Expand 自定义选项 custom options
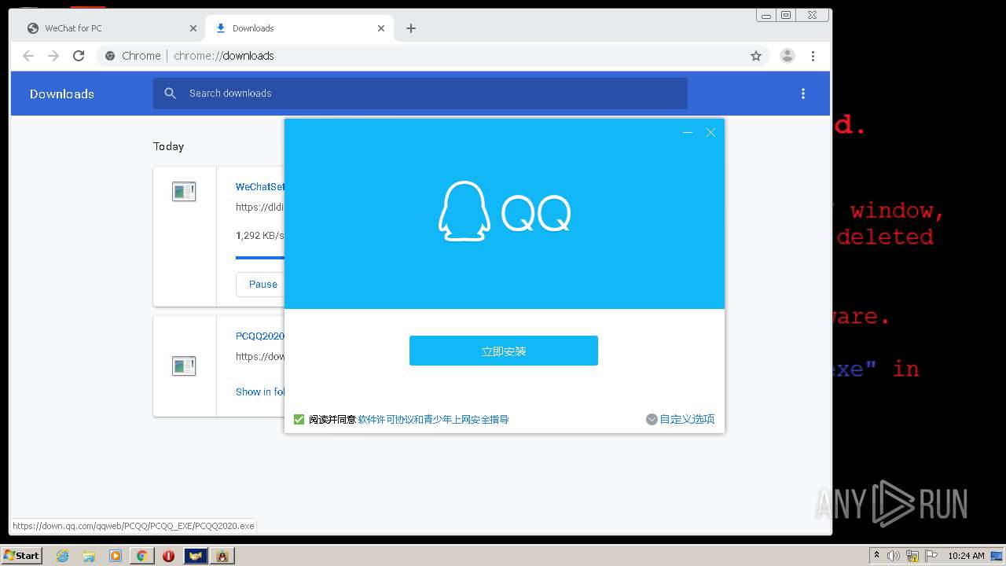The width and height of the screenshot is (1006, 566). coord(680,420)
